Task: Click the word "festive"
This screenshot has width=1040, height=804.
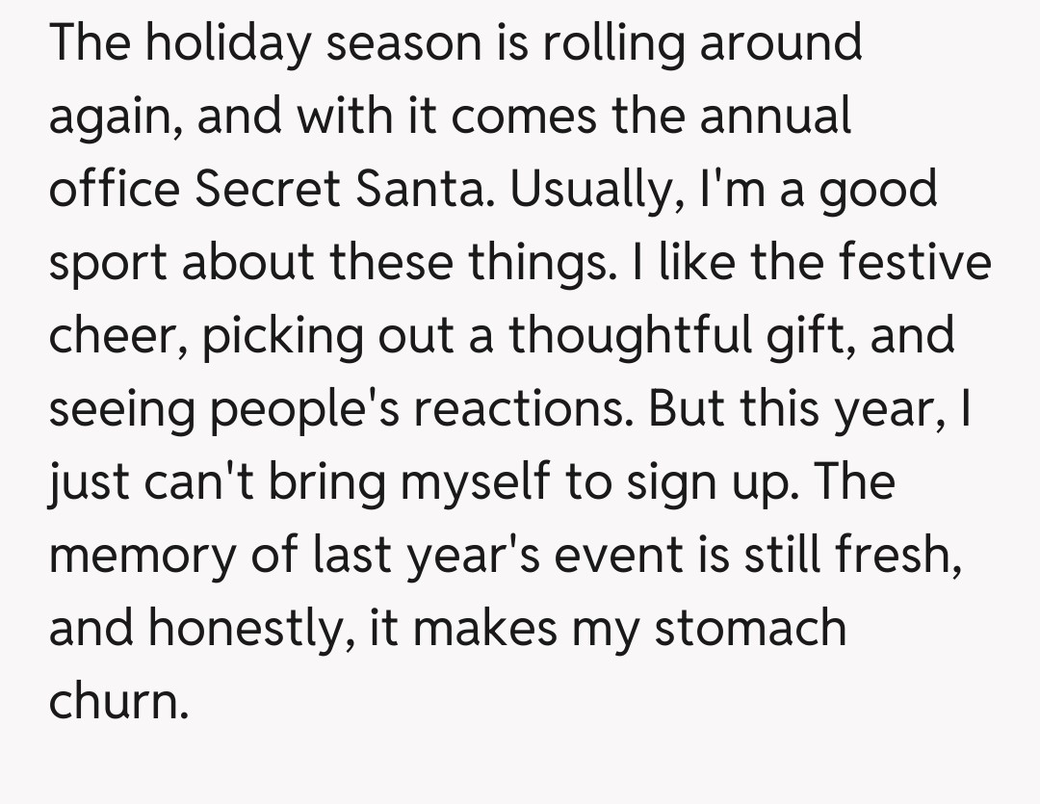Action: pyautogui.click(x=914, y=264)
